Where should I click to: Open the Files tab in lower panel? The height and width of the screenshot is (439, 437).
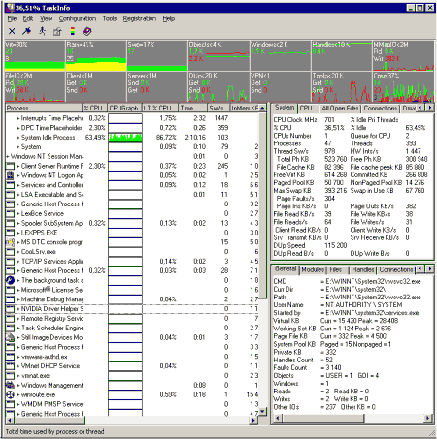click(x=336, y=269)
